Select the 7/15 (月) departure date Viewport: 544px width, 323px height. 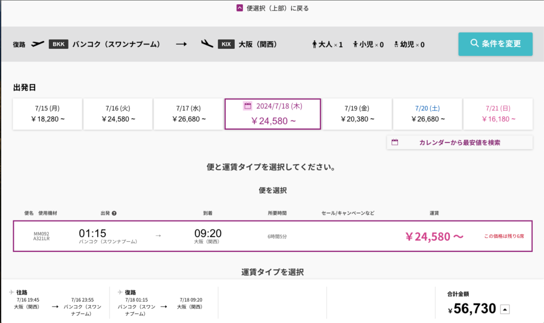(47, 114)
